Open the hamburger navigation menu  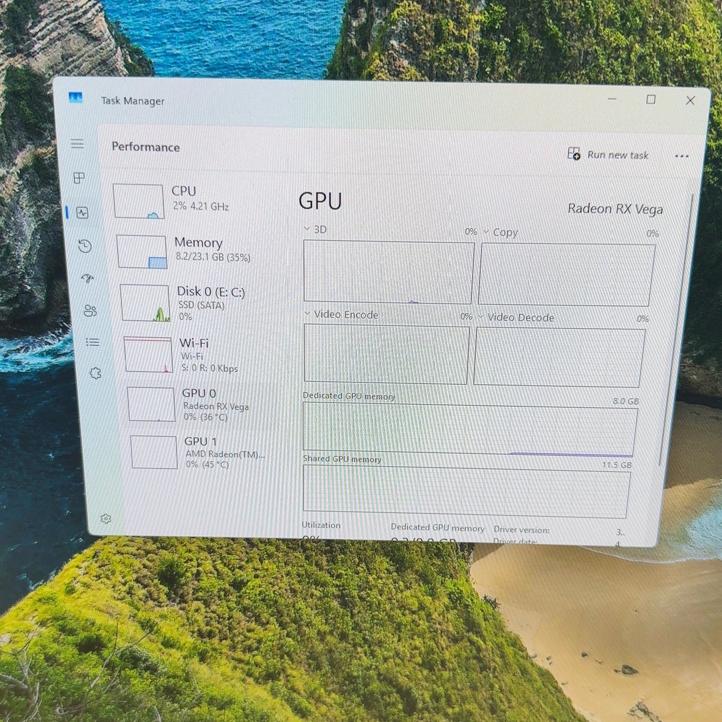coord(77,144)
